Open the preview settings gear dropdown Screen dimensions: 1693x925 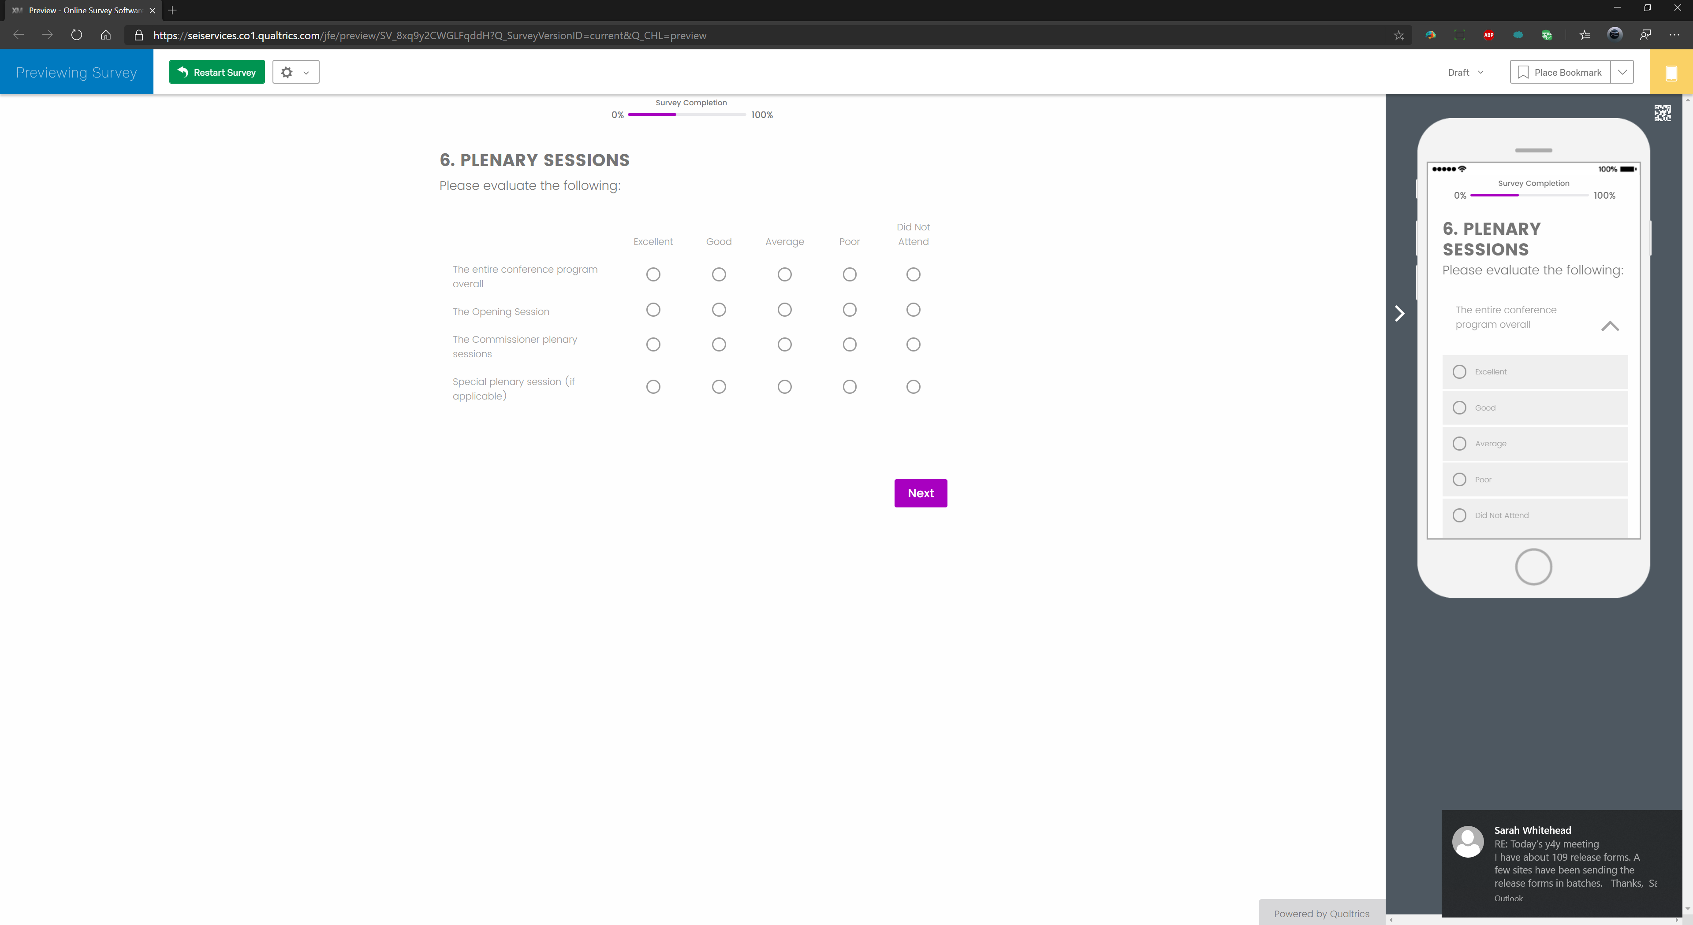[295, 72]
